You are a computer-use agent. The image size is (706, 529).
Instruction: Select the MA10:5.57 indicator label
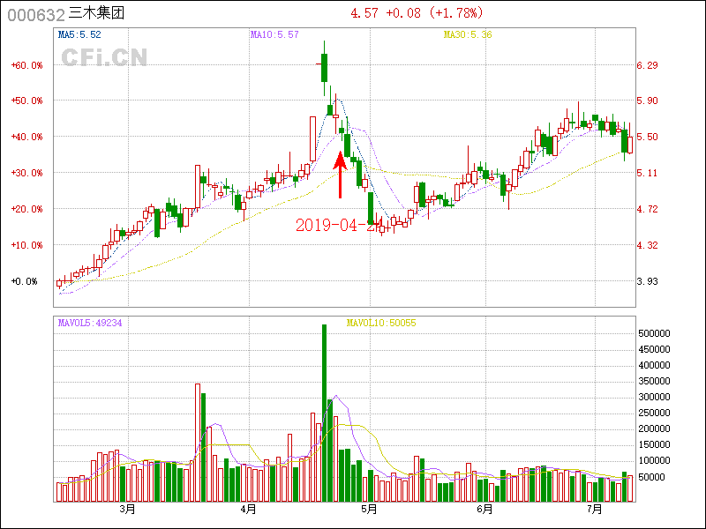coord(274,35)
